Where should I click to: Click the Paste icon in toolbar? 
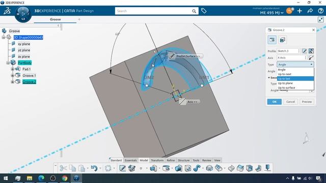tap(81, 168)
